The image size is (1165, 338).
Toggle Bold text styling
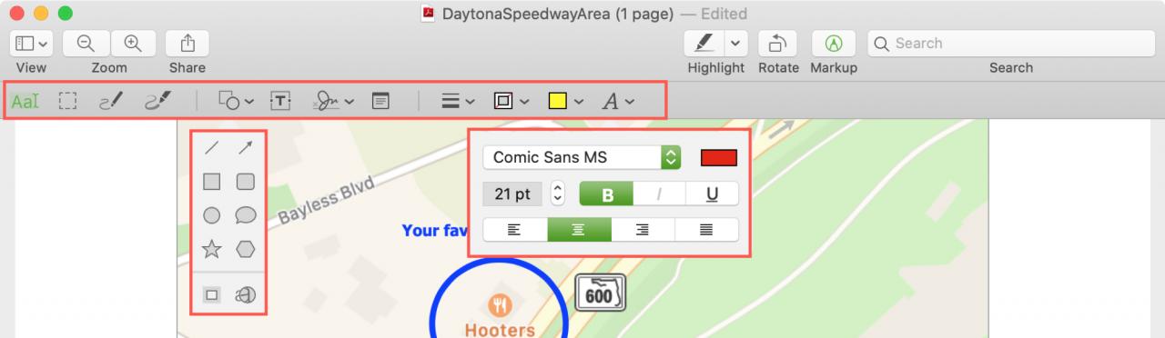[606, 194]
